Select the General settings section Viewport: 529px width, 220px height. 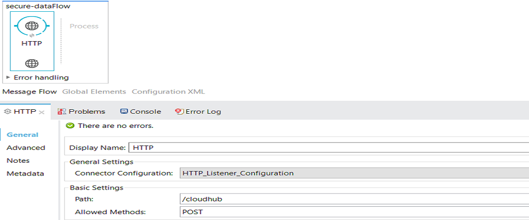click(x=23, y=135)
